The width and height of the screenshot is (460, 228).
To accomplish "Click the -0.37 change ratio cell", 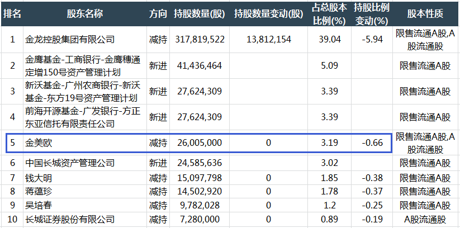I will tap(372, 191).
